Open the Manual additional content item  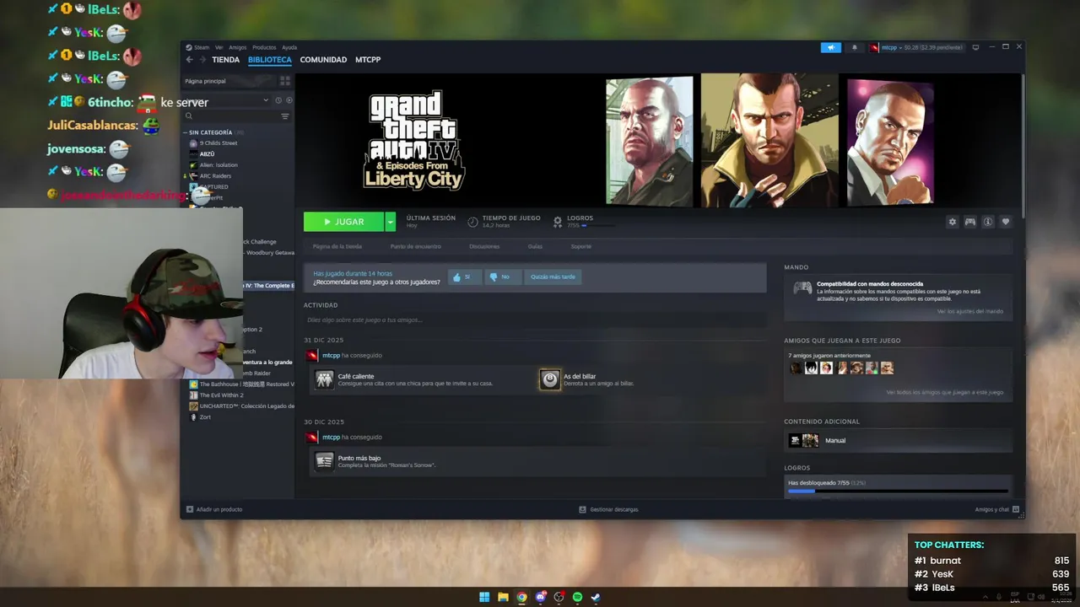898,440
